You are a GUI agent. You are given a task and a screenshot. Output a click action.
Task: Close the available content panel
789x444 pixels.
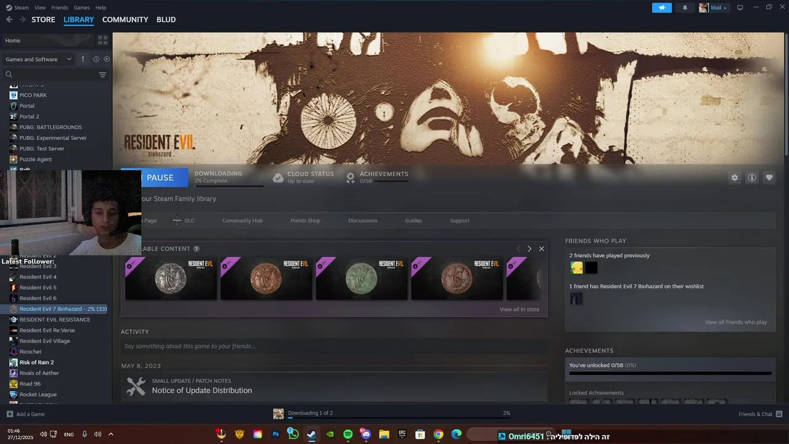click(541, 249)
